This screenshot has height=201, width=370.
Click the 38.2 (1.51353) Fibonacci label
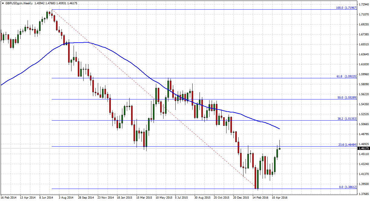347,118
